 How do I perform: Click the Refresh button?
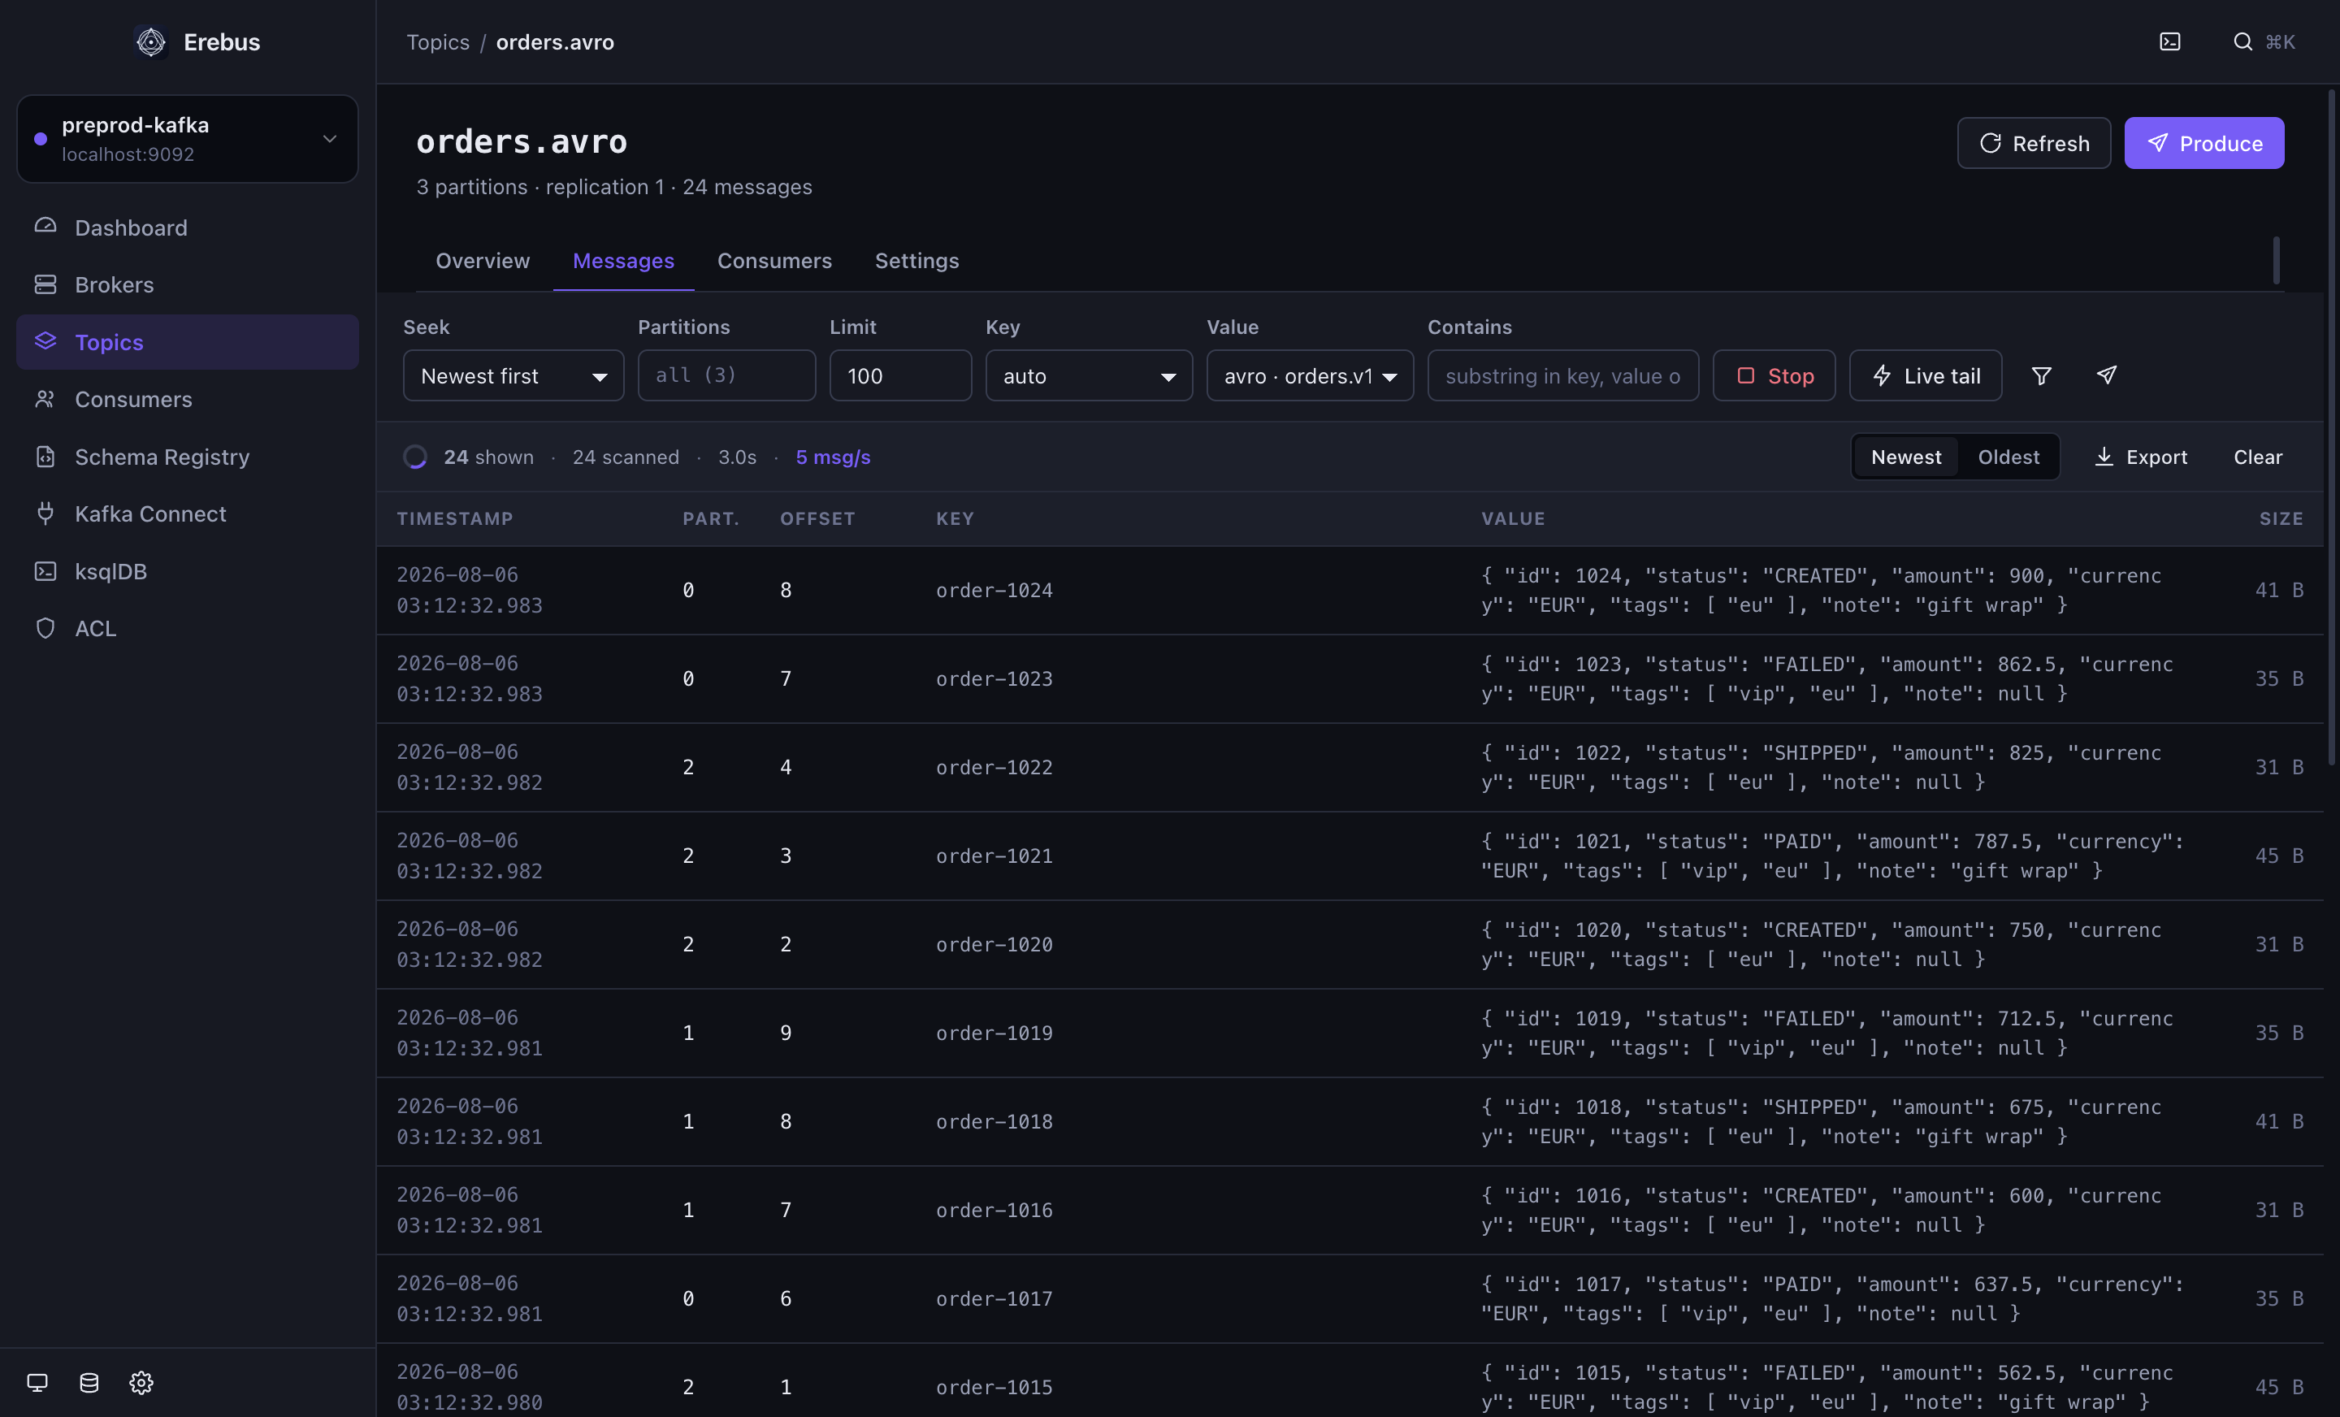tap(2033, 144)
